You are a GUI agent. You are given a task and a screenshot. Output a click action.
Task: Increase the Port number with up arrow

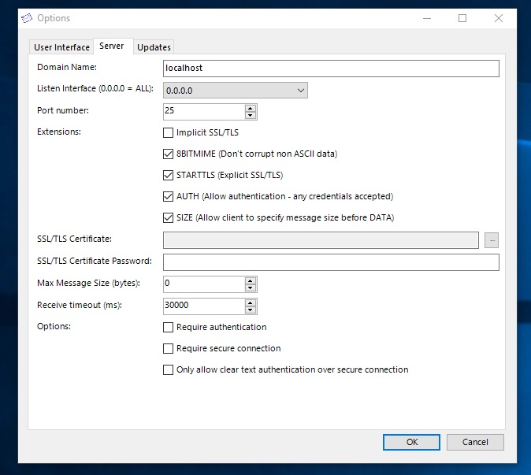click(251, 108)
